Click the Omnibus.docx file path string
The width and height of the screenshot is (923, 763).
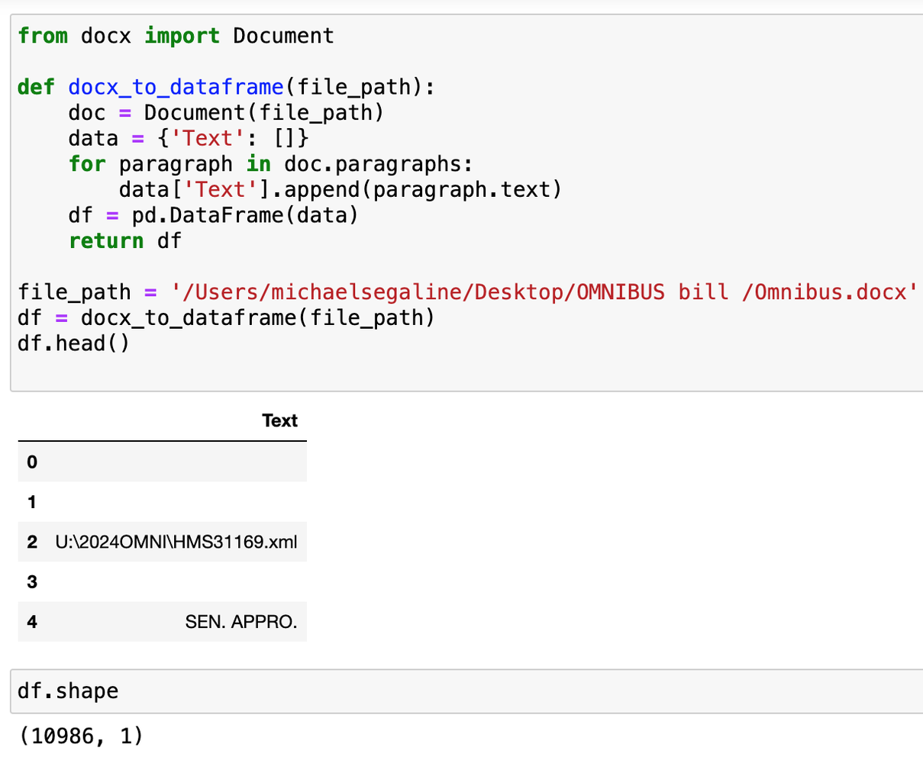point(544,292)
